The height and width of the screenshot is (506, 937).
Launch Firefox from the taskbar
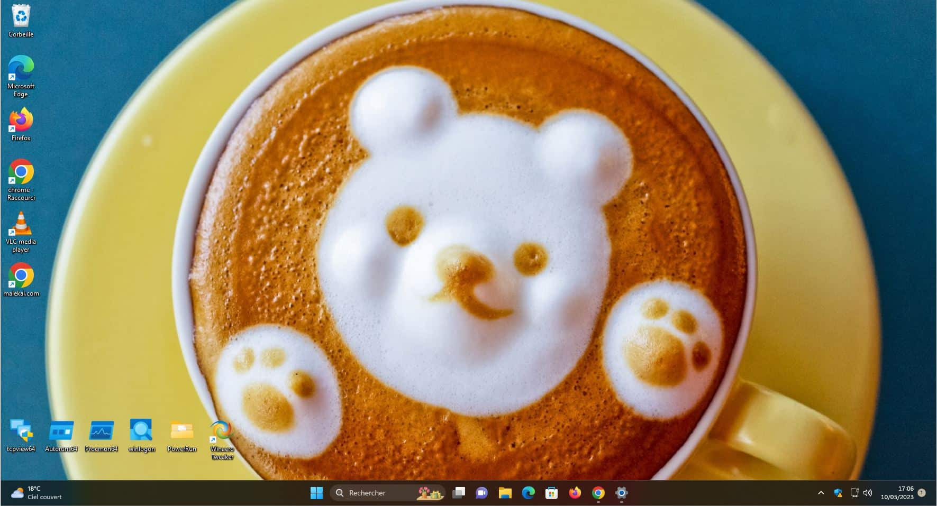click(575, 493)
